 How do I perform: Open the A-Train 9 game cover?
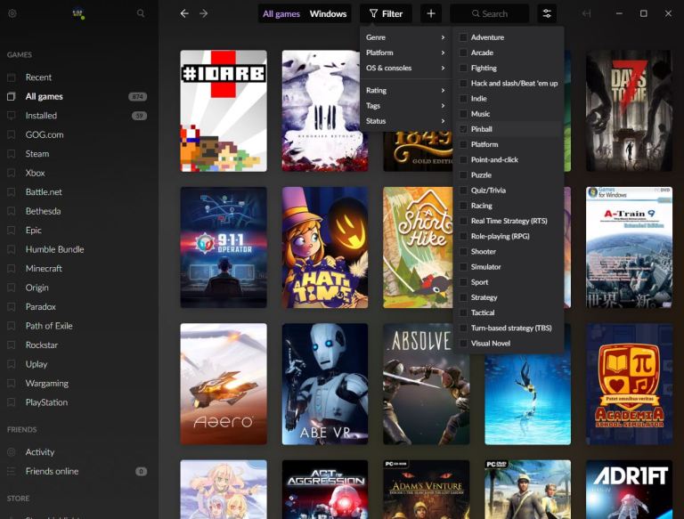pos(629,247)
